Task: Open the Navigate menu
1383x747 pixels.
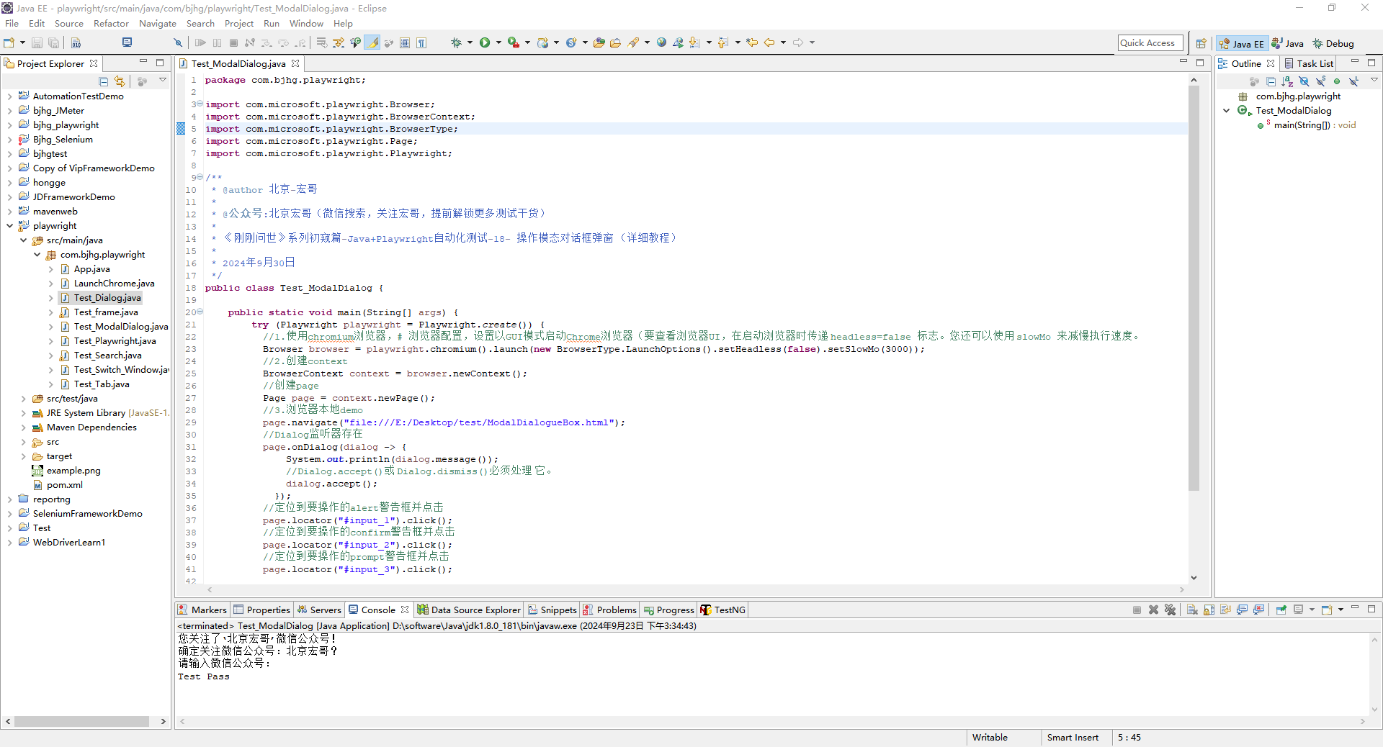Action: pos(158,24)
